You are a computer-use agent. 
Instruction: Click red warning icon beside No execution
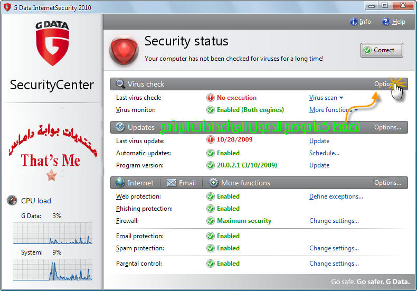pos(211,98)
